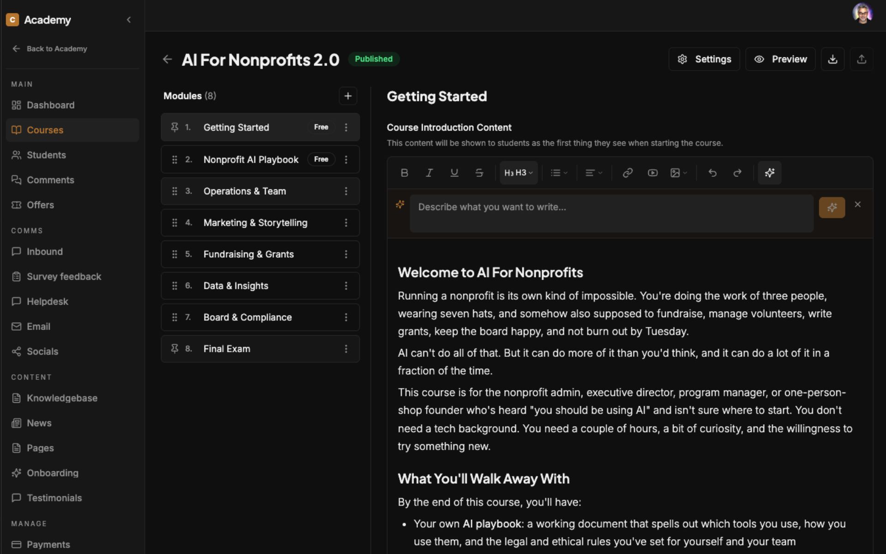Open the image insert dropdown

[x=678, y=173]
